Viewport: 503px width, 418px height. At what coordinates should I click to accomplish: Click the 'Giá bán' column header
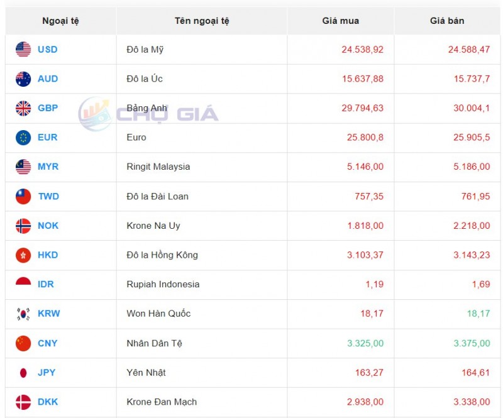(447, 21)
